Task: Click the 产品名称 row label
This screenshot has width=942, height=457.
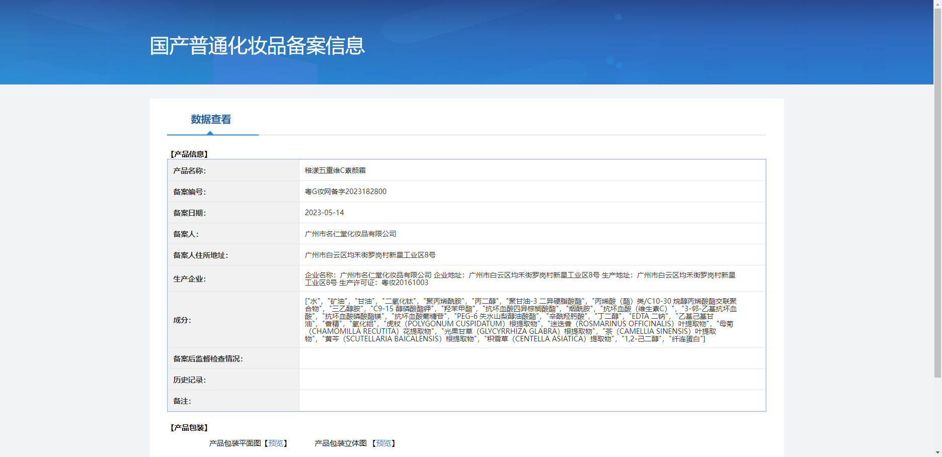Action: coord(190,171)
